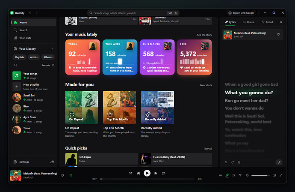Search within library using magnifier icon
This screenshot has width=295, height=192.
coord(16,65)
